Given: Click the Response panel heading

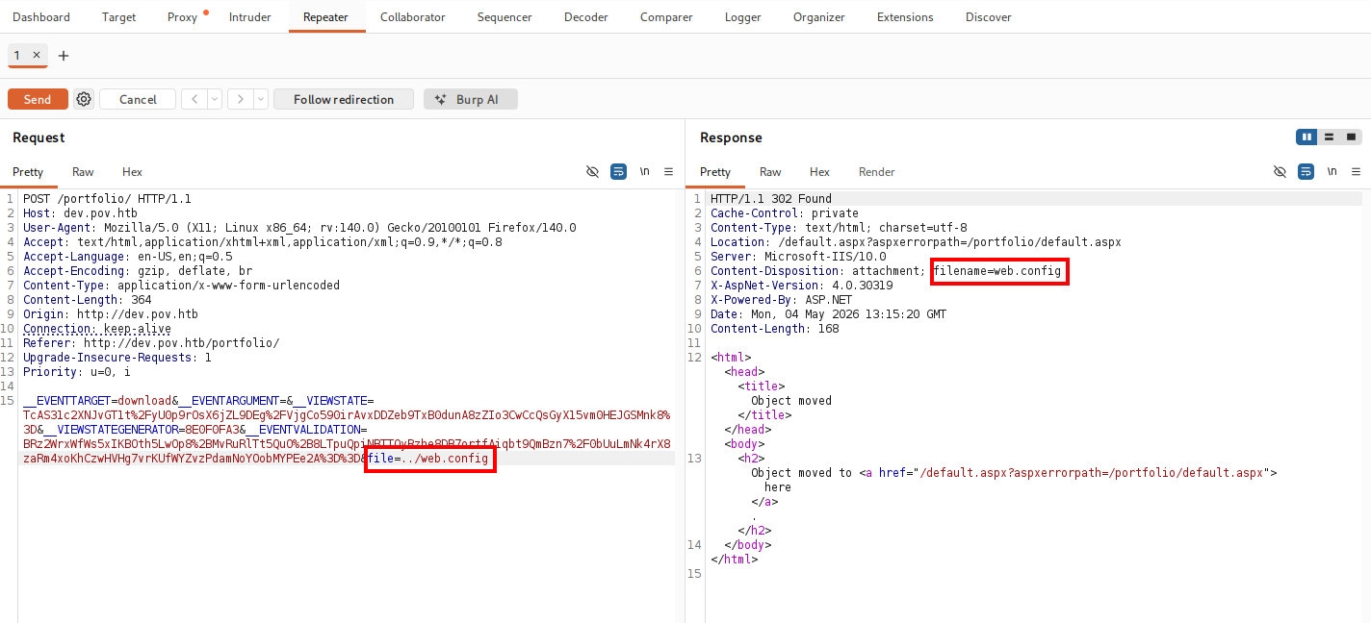Looking at the screenshot, I should [x=731, y=137].
